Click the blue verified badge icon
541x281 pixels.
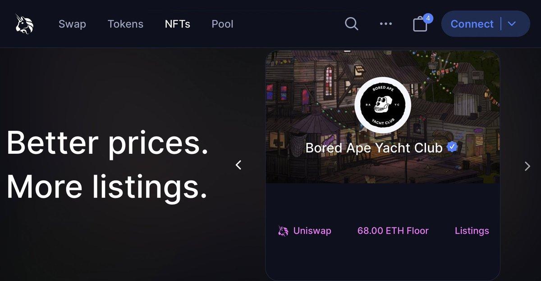tap(452, 147)
